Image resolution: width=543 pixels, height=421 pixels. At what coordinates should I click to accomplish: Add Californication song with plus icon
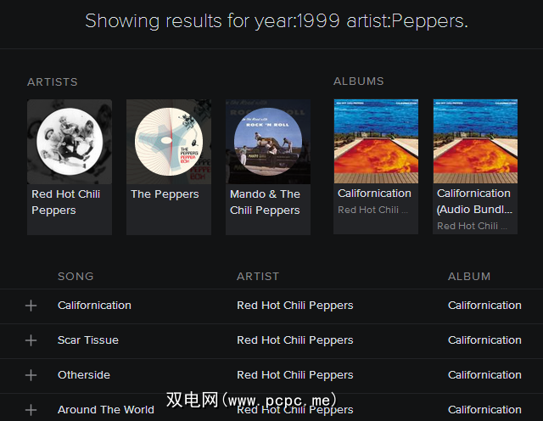[x=31, y=306]
